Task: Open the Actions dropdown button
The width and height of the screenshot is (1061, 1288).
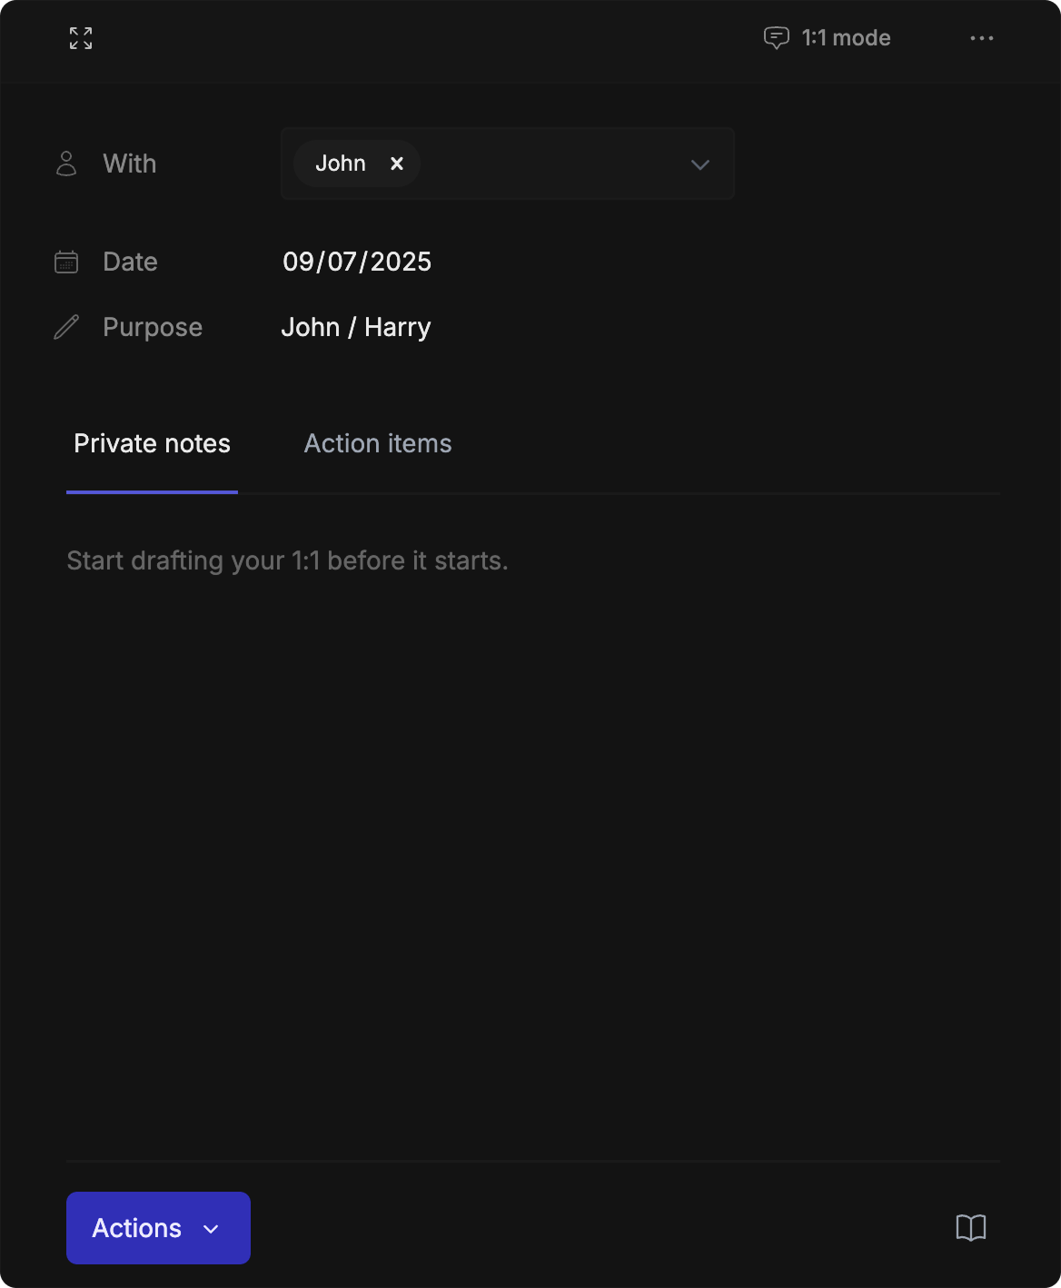Action: [x=138, y=1228]
